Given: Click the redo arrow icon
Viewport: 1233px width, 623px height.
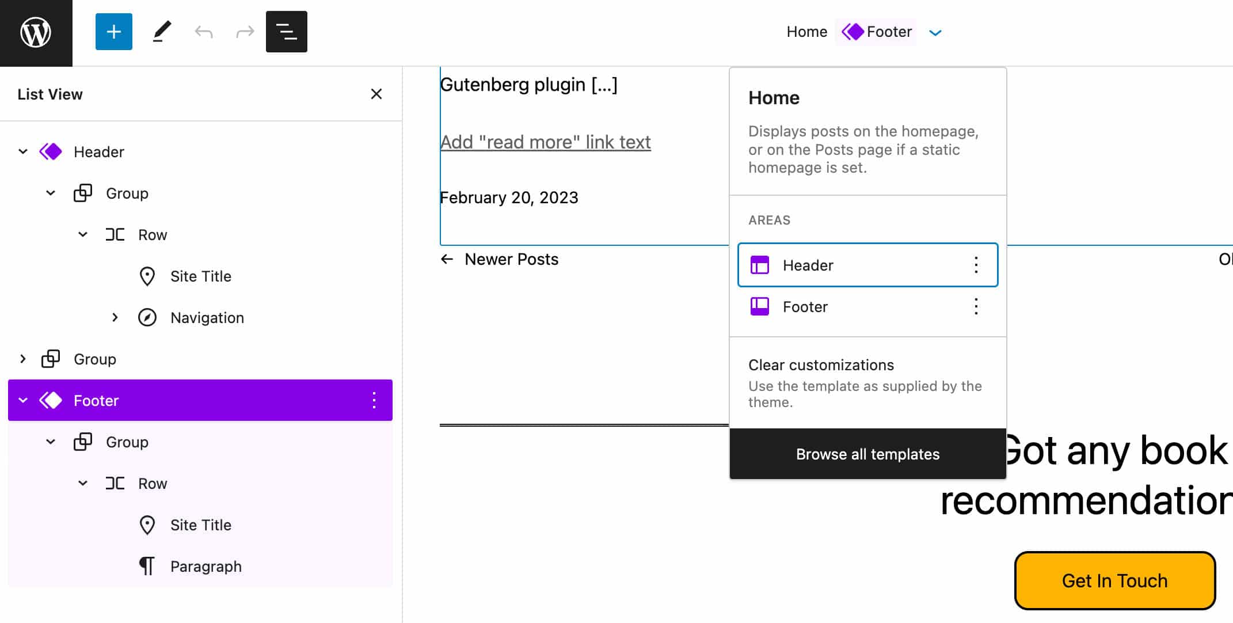Looking at the screenshot, I should [243, 32].
